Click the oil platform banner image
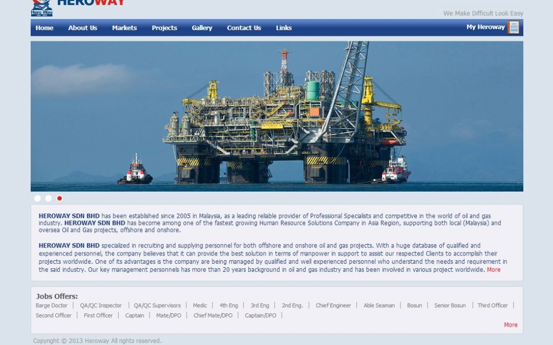The height and width of the screenshot is (345, 553). [277, 116]
